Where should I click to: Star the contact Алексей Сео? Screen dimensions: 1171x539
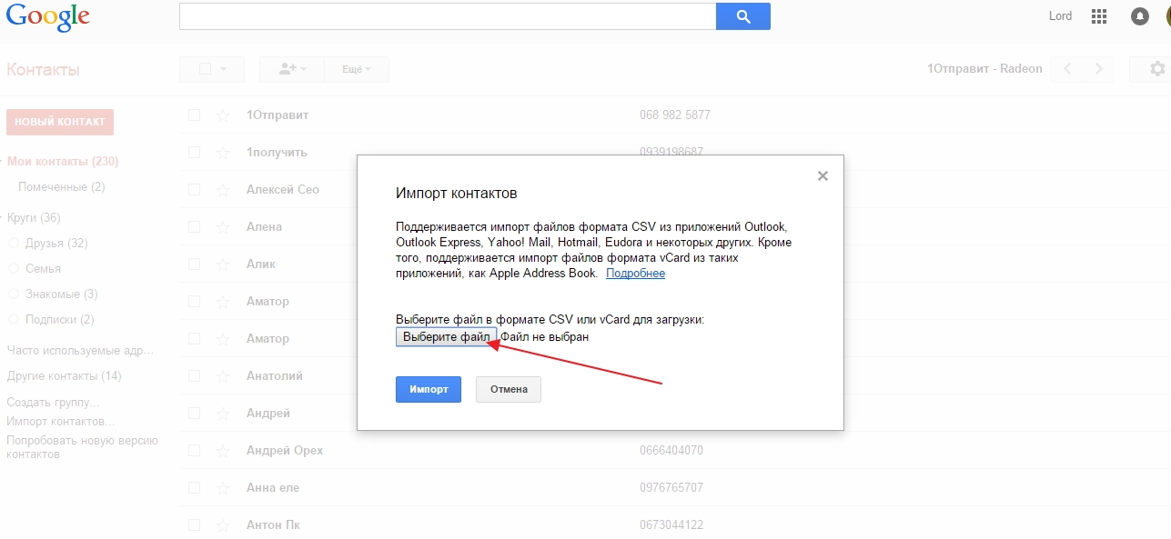click(x=222, y=190)
